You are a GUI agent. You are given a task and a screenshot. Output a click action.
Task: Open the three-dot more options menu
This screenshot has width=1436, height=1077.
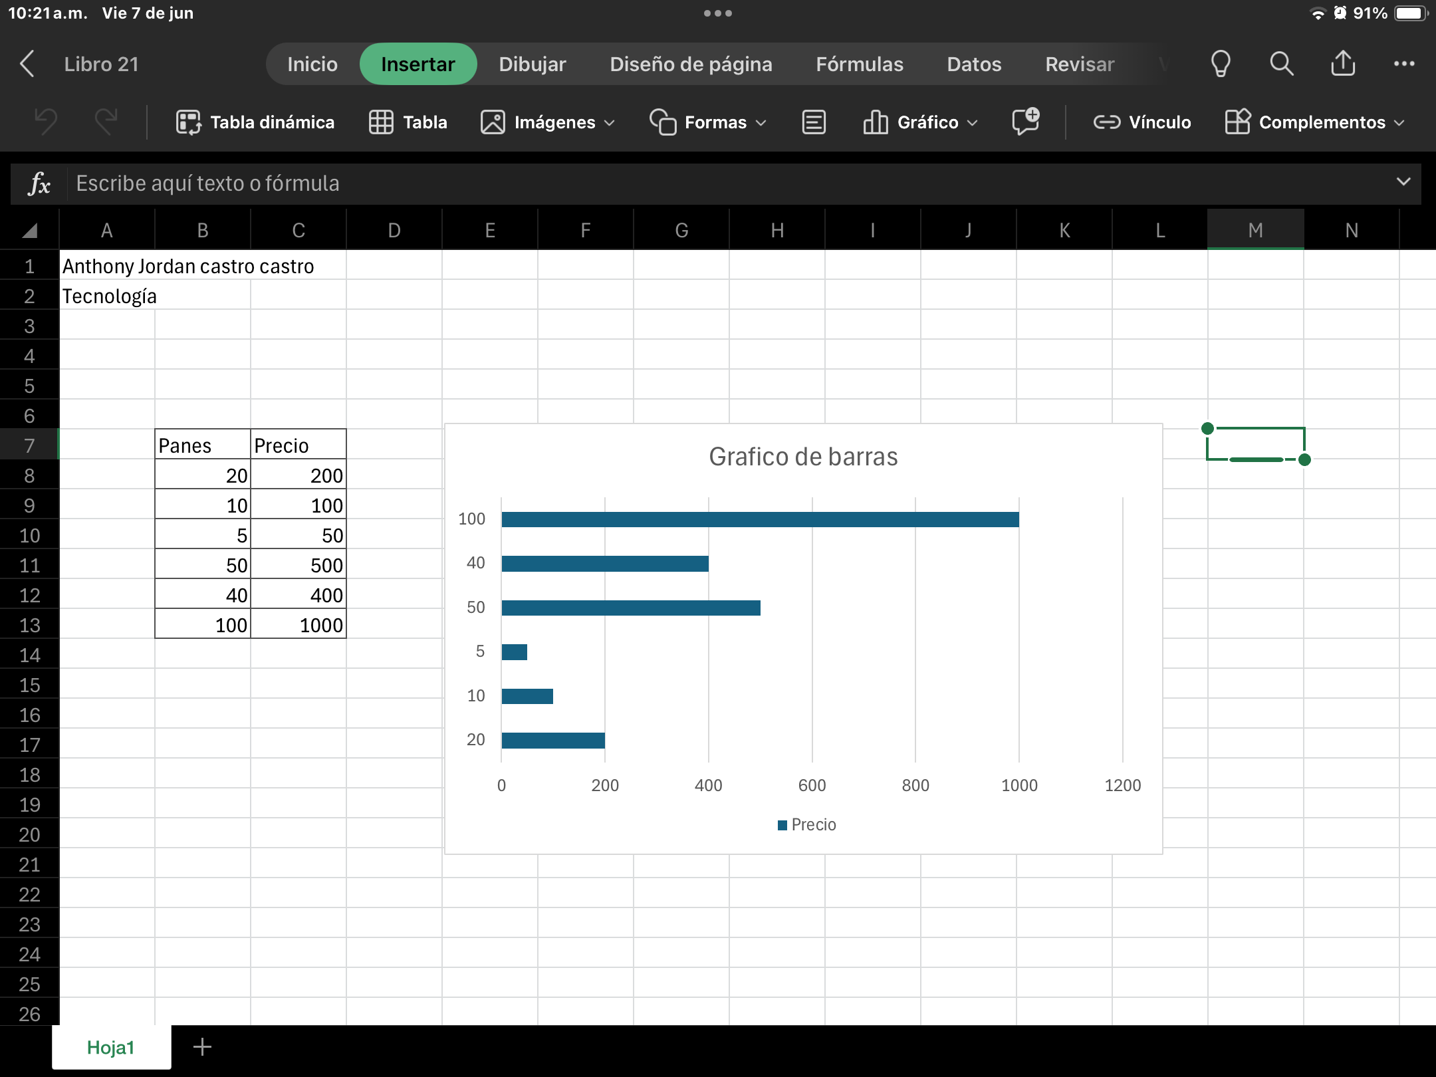(1404, 64)
